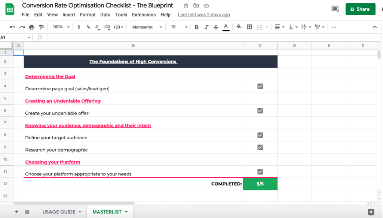Open fill color paint bucket
Viewport: 383px width, 218px height.
(x=239, y=27)
